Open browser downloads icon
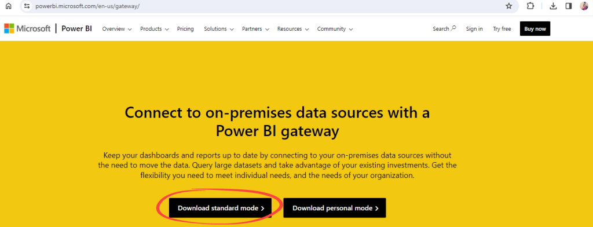 [x=553, y=6]
